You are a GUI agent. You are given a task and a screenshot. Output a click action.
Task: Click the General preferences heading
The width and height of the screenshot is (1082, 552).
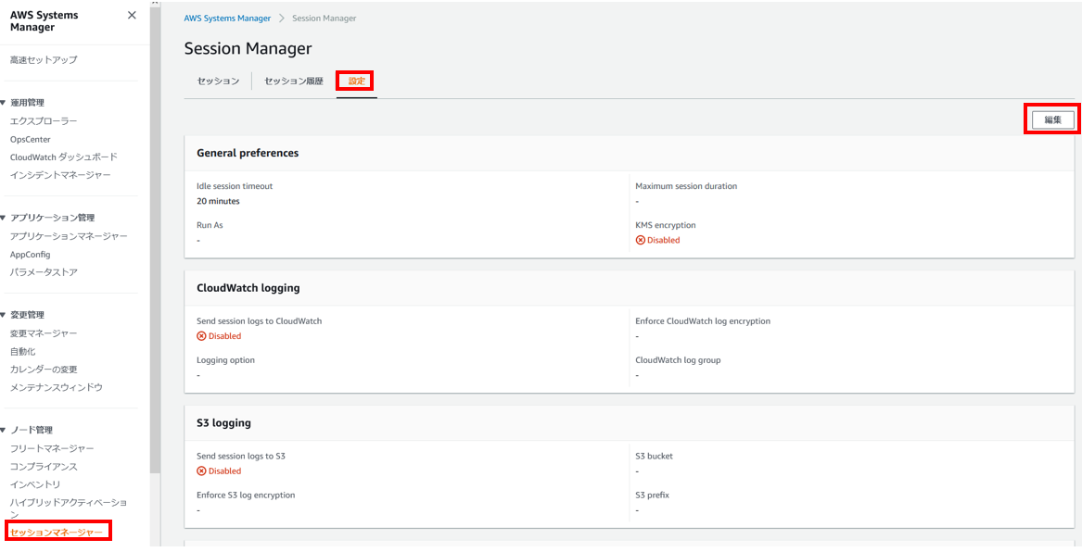tap(248, 153)
